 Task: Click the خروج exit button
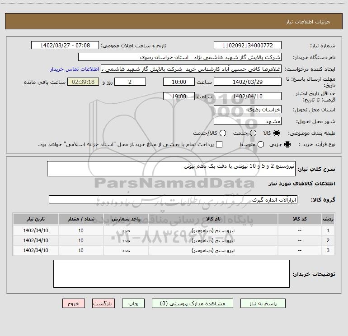pos(74,304)
